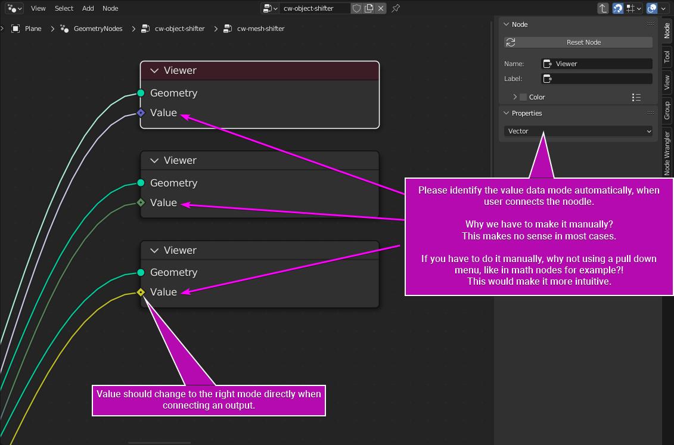Browse node trees with the header icon
The height and width of the screenshot is (445, 674).
[270, 8]
